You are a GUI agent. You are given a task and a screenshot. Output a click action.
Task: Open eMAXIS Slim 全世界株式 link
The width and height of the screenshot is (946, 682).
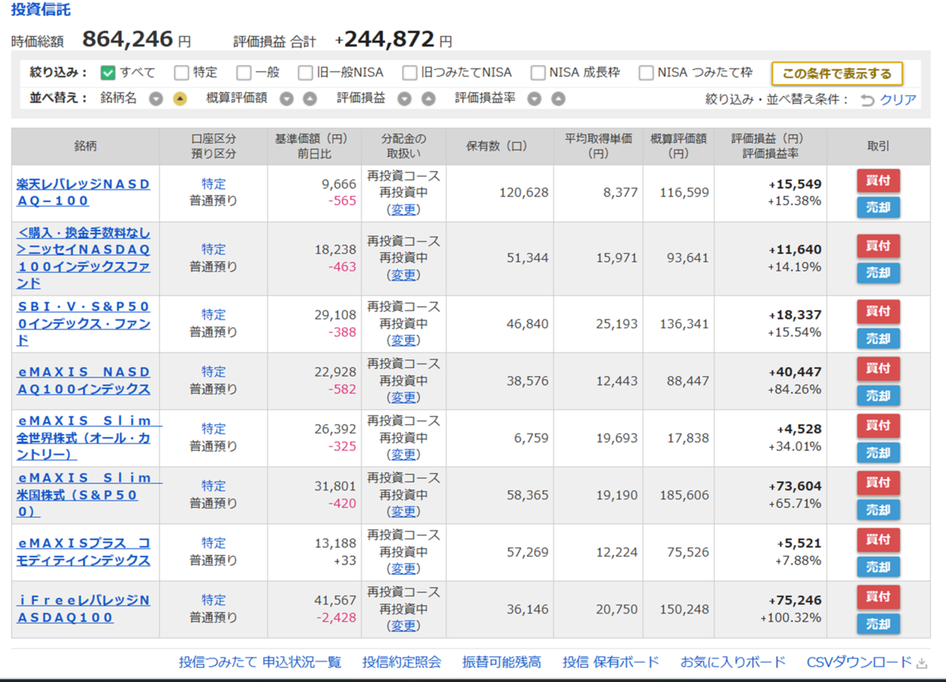click(89, 438)
